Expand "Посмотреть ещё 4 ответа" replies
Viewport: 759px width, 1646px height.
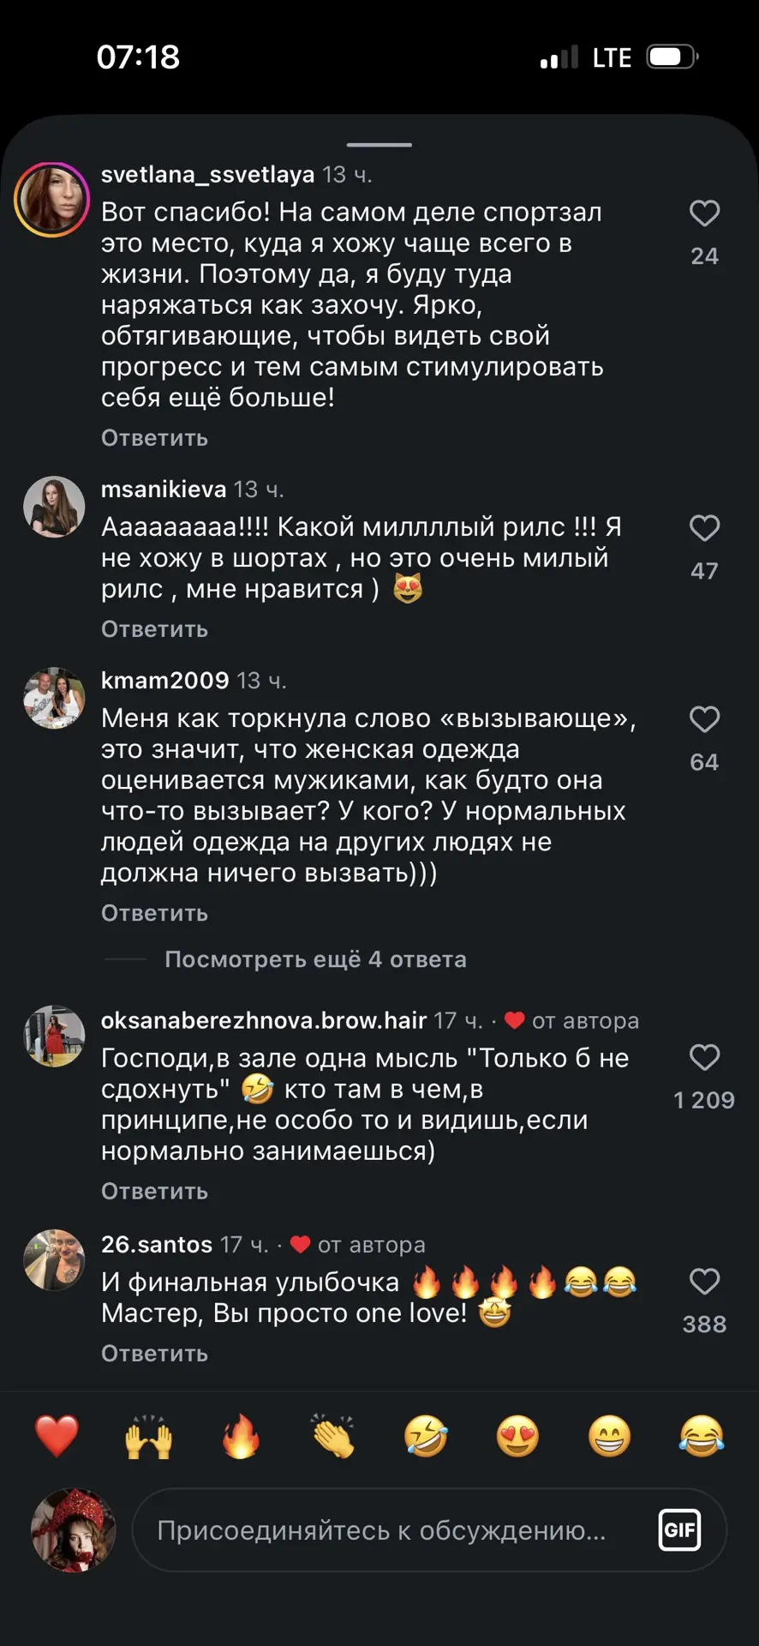tap(315, 959)
